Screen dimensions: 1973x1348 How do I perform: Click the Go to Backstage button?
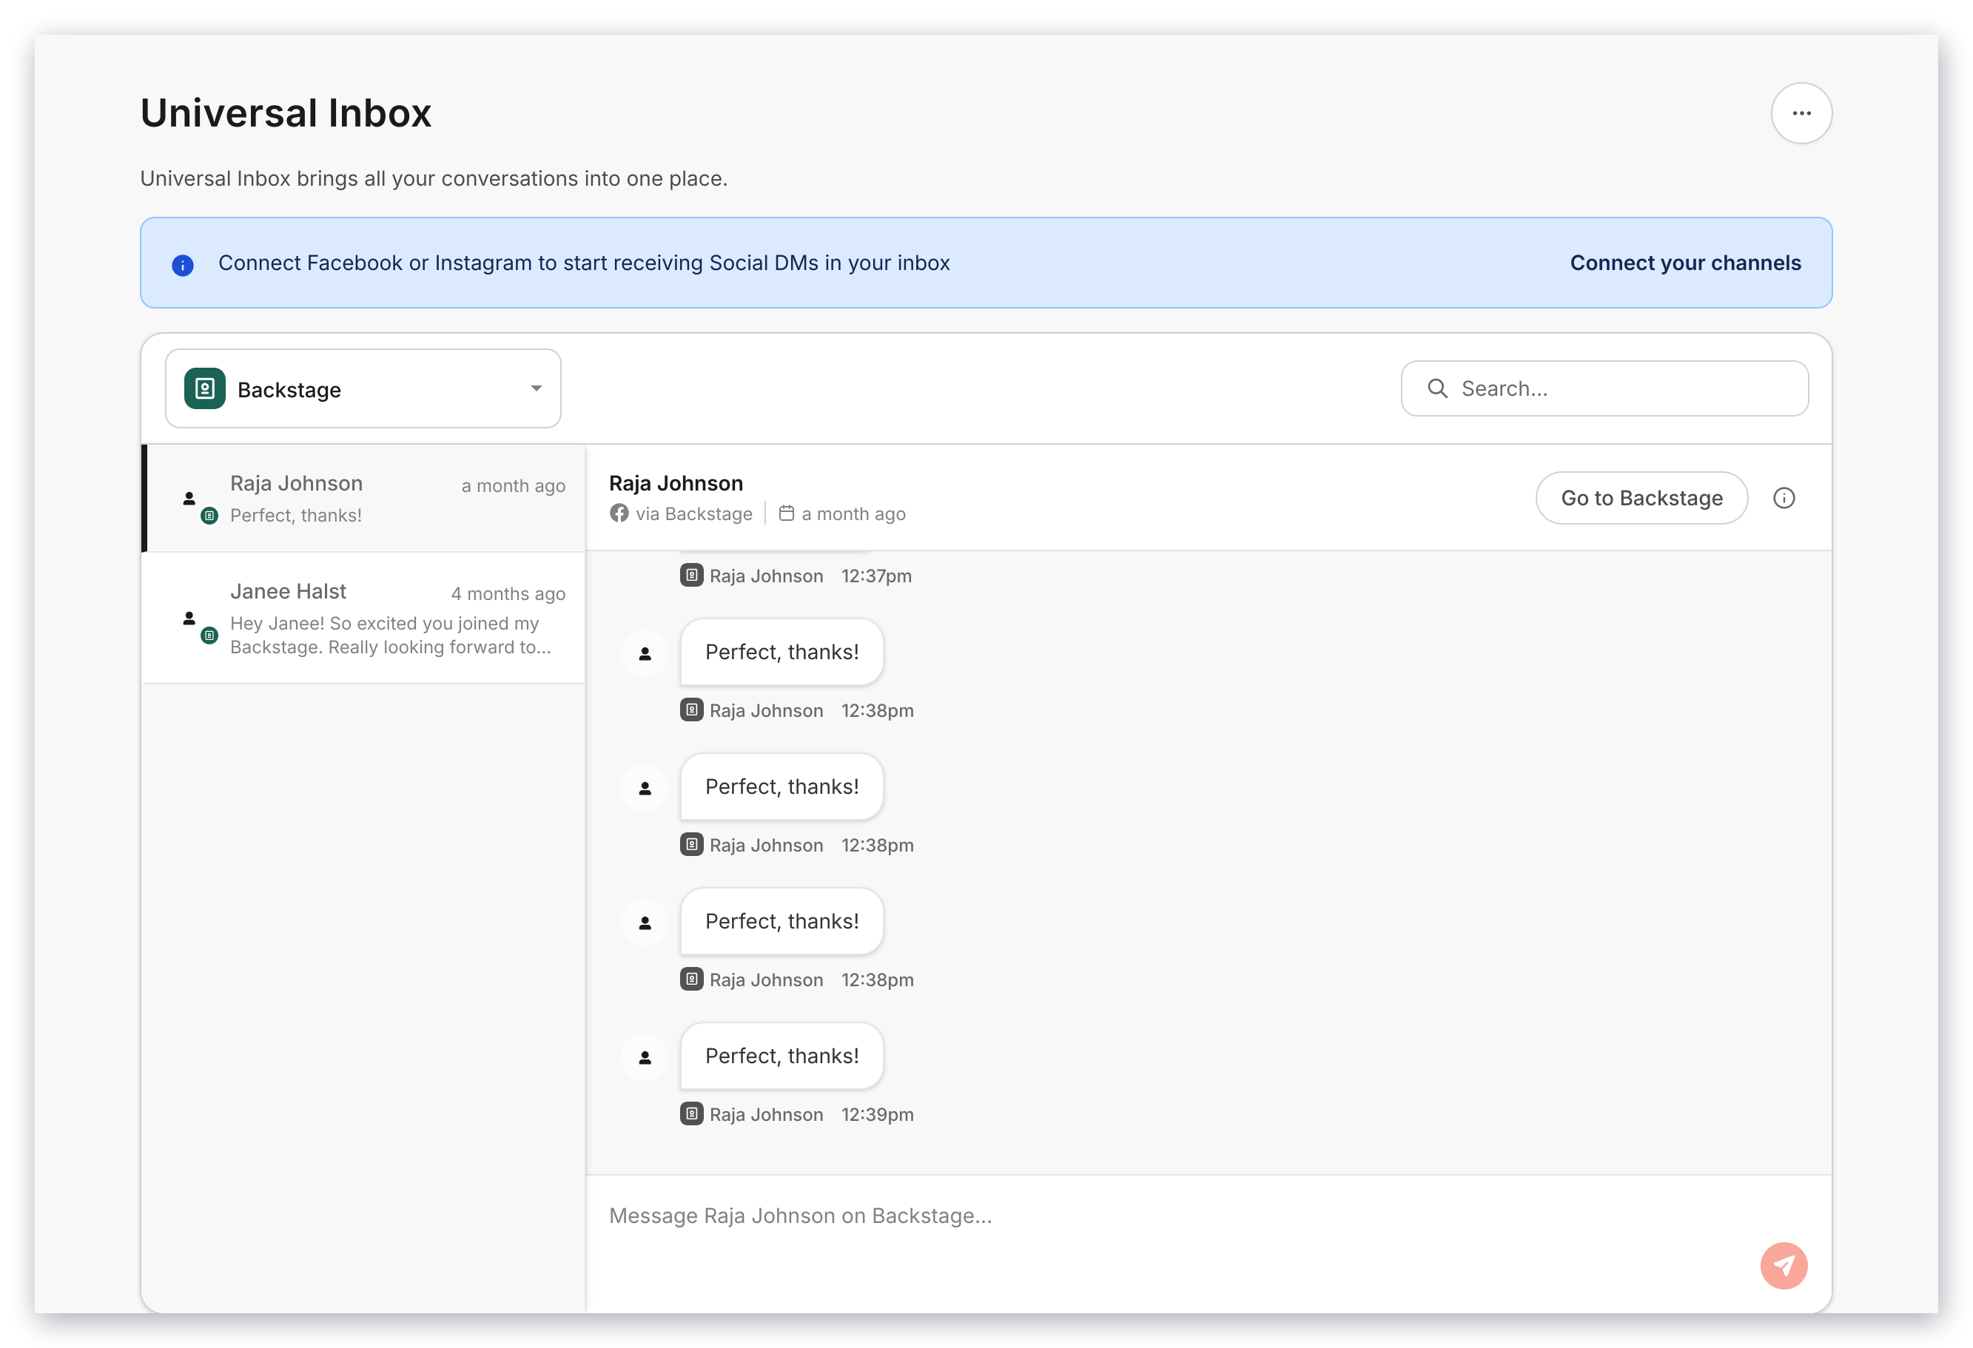pos(1641,498)
